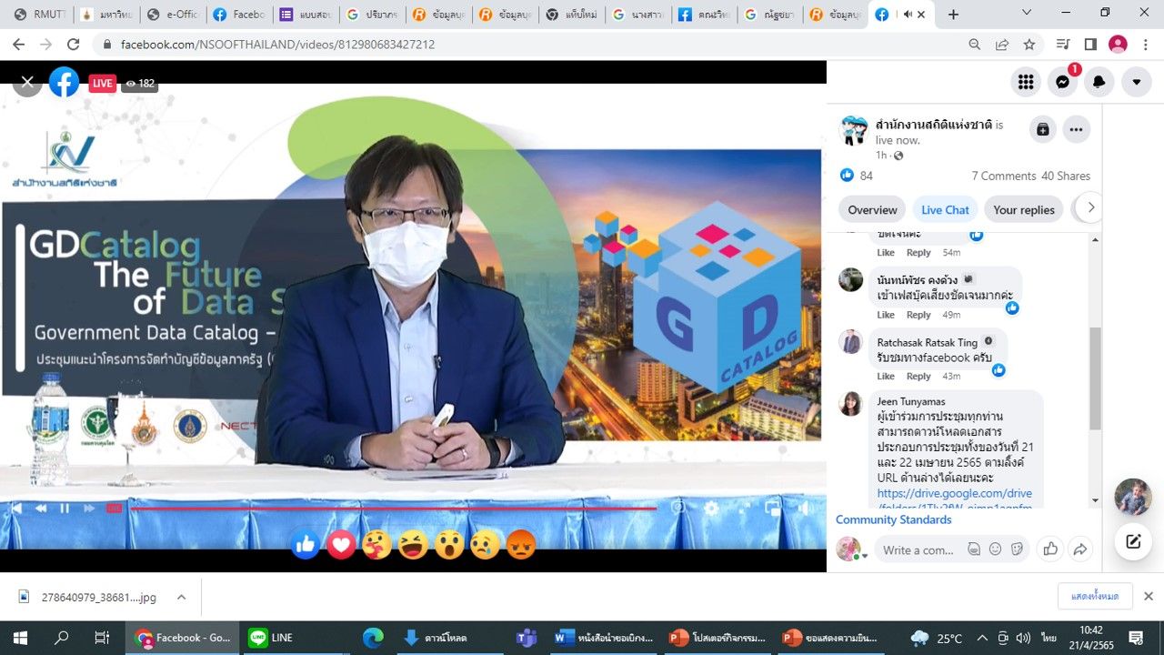Close the video viewer with the X
Image resolution: width=1164 pixels, height=655 pixels.
click(x=27, y=83)
